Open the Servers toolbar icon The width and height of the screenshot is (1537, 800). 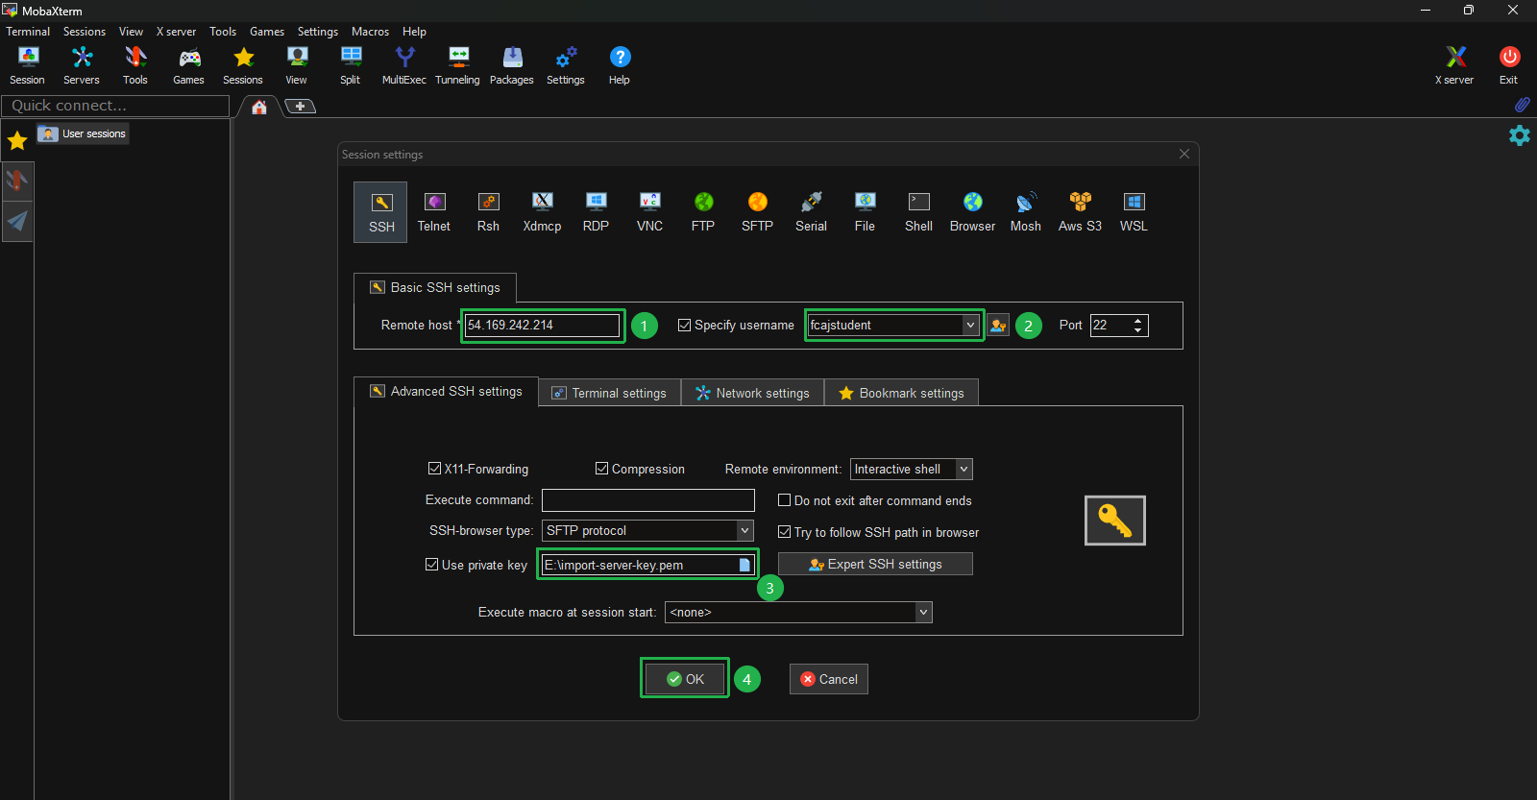click(x=82, y=66)
